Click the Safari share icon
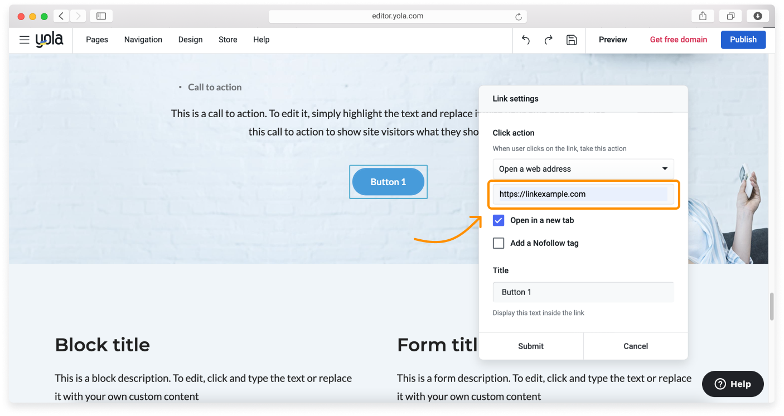This screenshot has height=416, width=784. [x=703, y=16]
